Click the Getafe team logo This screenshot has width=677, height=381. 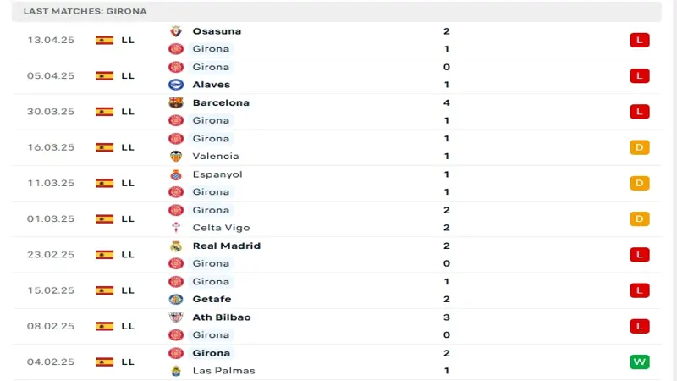pos(176,299)
